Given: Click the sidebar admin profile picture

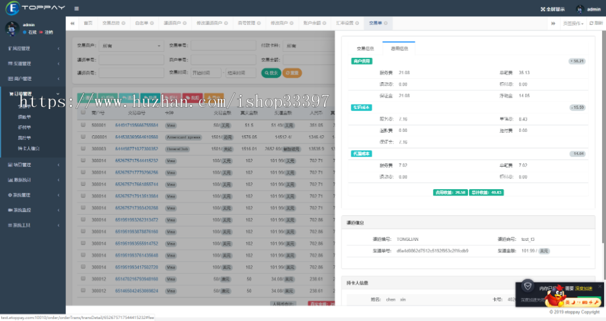Looking at the screenshot, I should (12, 28).
